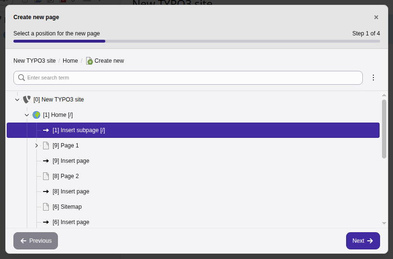Click the Create new page dialog title
This screenshot has height=259, width=393.
(36, 17)
